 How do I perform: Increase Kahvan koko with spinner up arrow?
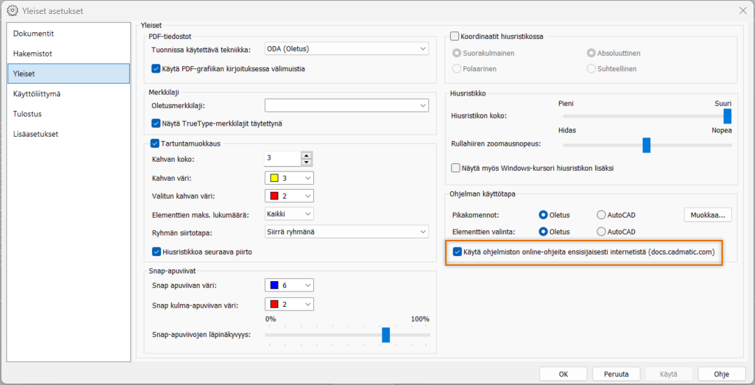point(306,155)
